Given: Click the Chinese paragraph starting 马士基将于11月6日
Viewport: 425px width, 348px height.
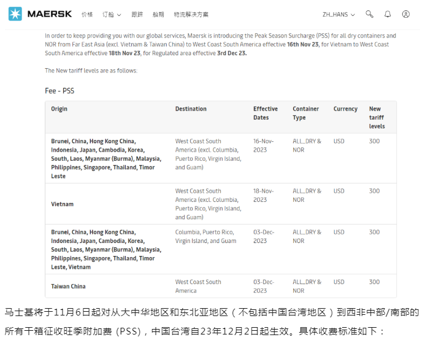Looking at the screenshot, I should (212, 322).
